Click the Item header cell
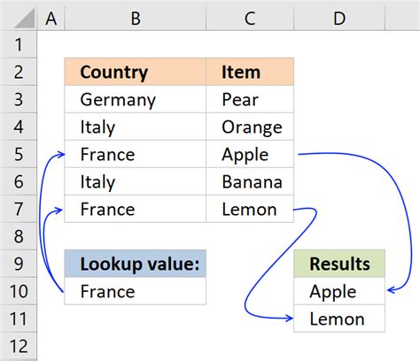 point(250,72)
